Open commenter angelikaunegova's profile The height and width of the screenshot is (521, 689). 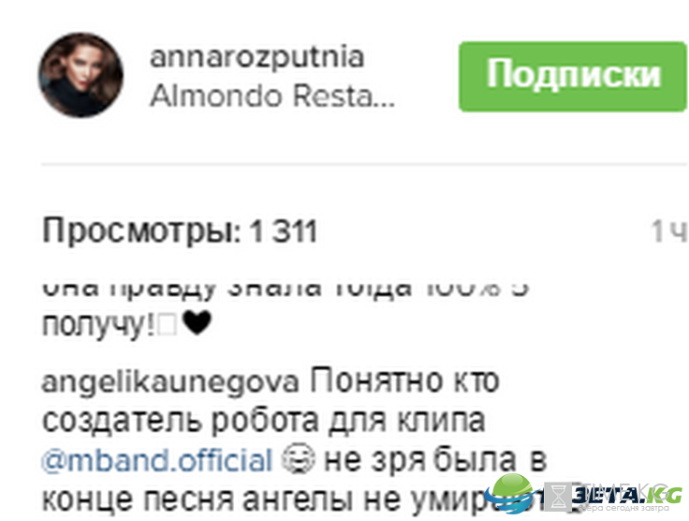(x=170, y=381)
